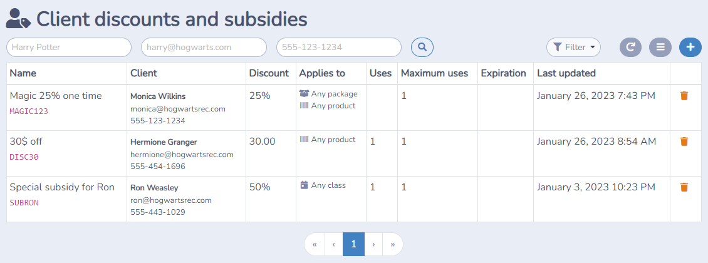Click the Any class calendar icon
This screenshot has height=263, width=708.
(305, 185)
